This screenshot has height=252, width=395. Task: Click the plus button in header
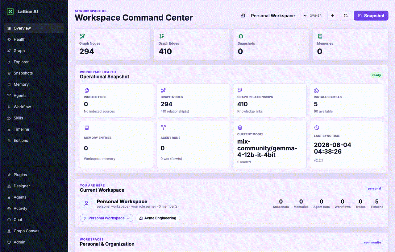333,16
